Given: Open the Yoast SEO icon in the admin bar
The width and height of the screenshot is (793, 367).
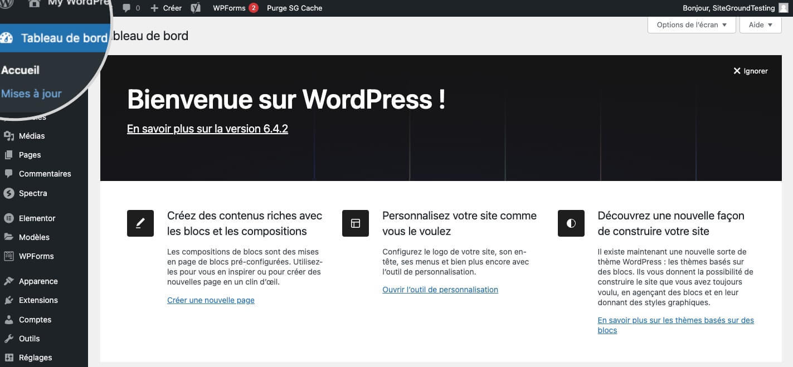Looking at the screenshot, I should coord(196,8).
